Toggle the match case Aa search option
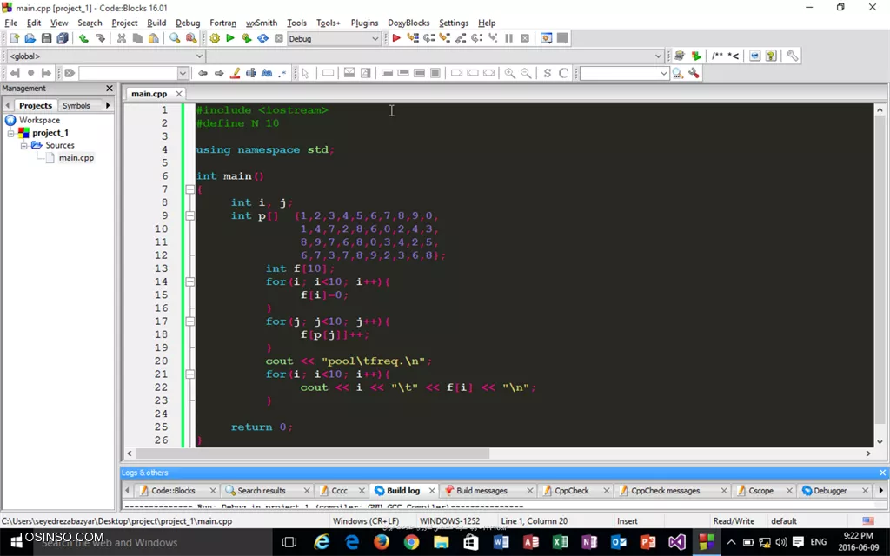890x556 pixels. click(267, 73)
